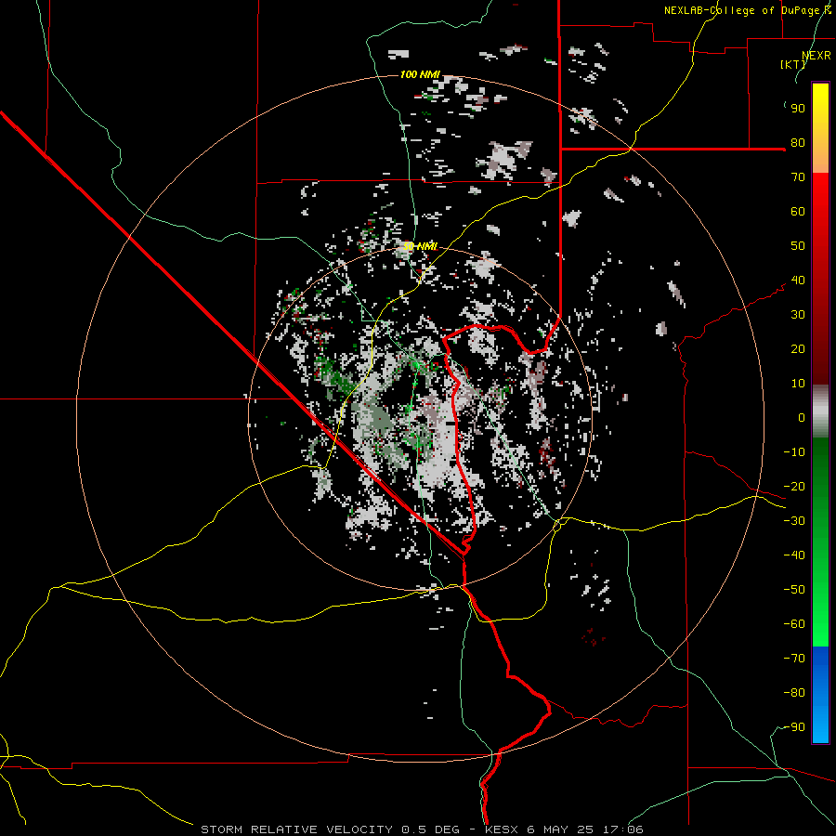
Task: Click the "NEXR" label above the scale
Action: click(816, 56)
